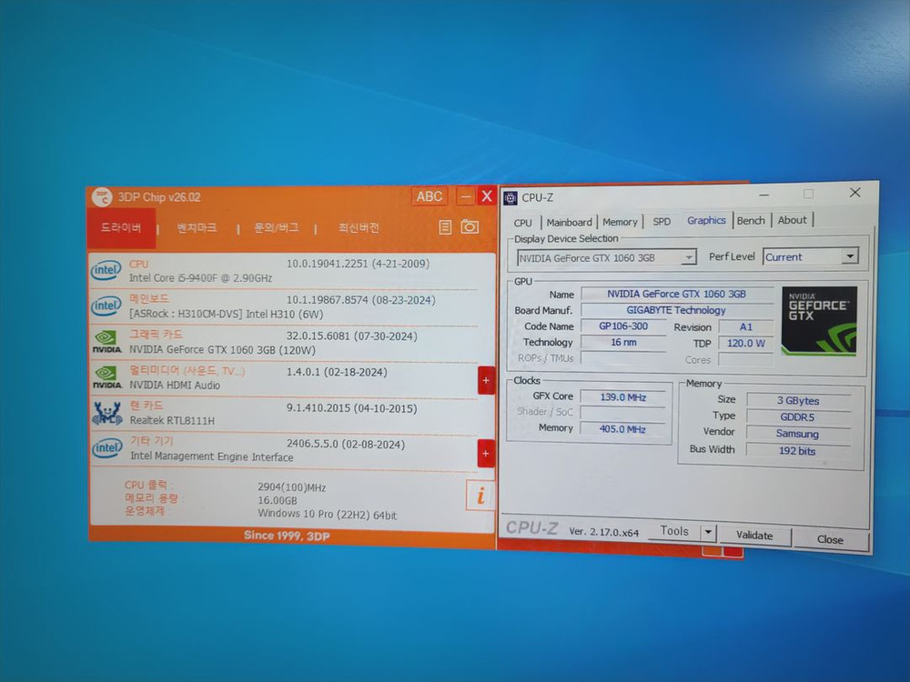This screenshot has width=910, height=682.
Task: Click the 3DP Chip logo icon
Action: 102,197
